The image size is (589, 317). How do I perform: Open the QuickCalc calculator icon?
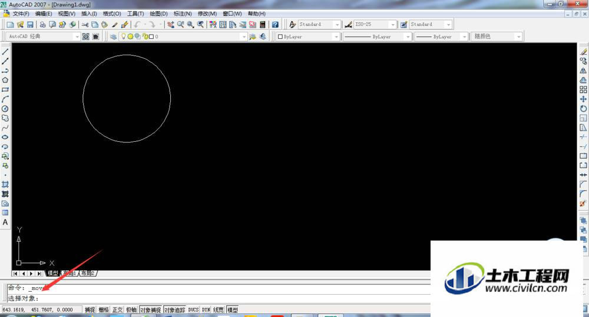262,24
